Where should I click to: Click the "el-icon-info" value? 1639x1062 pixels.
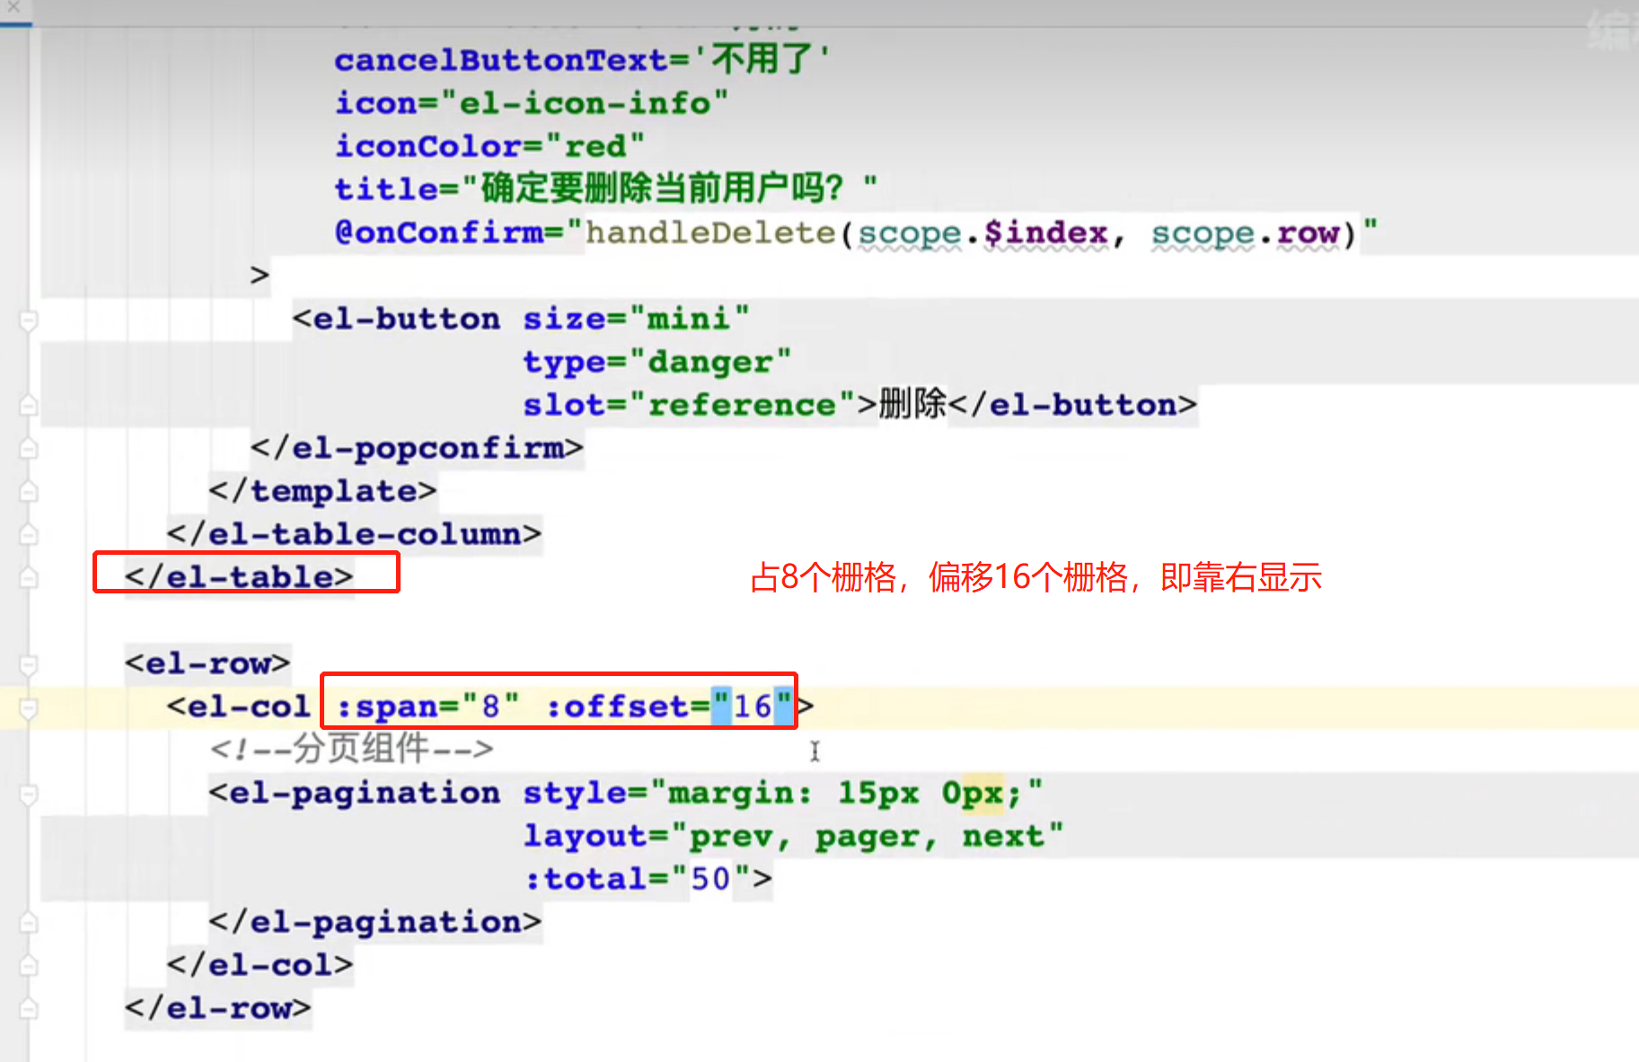[585, 103]
